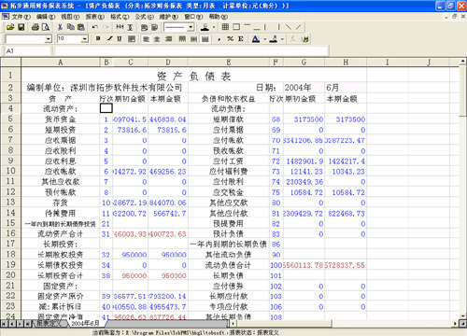Screen dimensions: 467x336
Task: Toggle italic formatting
Action: 109,39
